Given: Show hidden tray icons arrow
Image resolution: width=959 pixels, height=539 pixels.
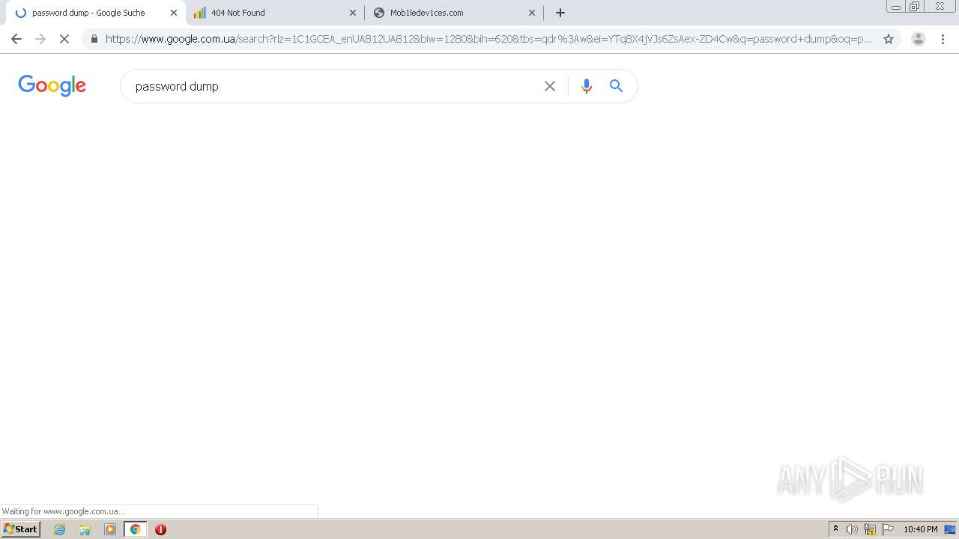Looking at the screenshot, I should [835, 529].
